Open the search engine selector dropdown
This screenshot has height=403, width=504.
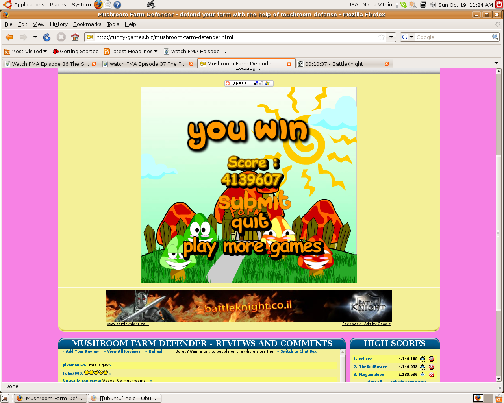point(408,37)
